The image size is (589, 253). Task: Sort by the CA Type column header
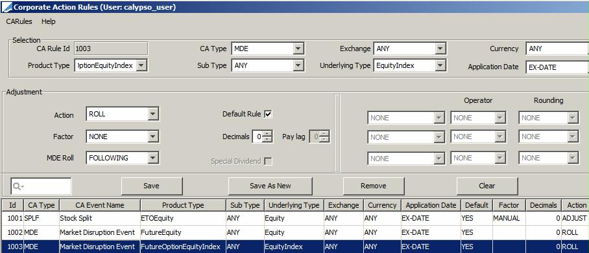[x=42, y=205]
